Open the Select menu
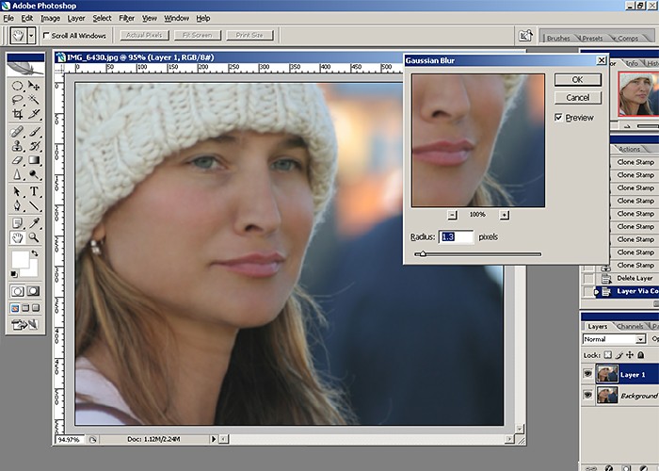 click(x=102, y=18)
